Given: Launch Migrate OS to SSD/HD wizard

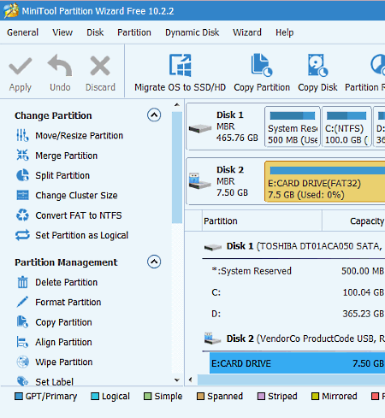Looking at the screenshot, I should click(x=180, y=73).
